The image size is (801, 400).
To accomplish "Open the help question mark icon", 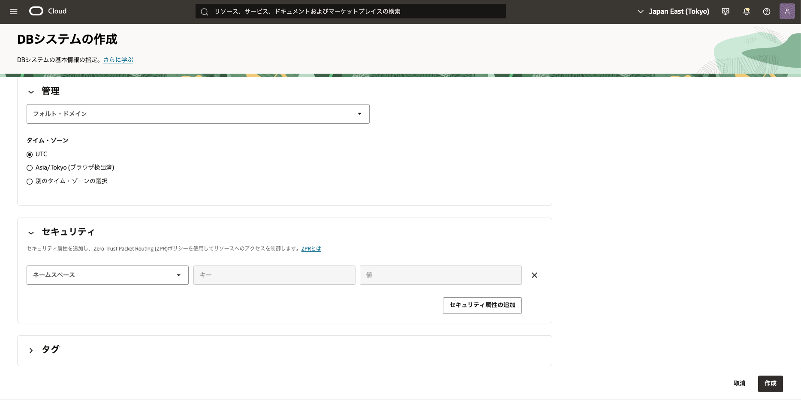I will (x=767, y=12).
